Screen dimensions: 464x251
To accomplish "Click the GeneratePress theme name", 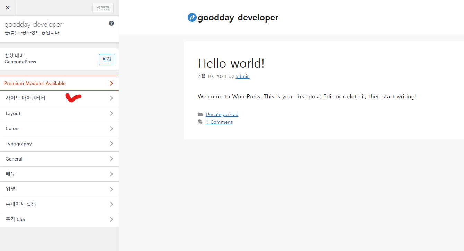I will (x=20, y=62).
